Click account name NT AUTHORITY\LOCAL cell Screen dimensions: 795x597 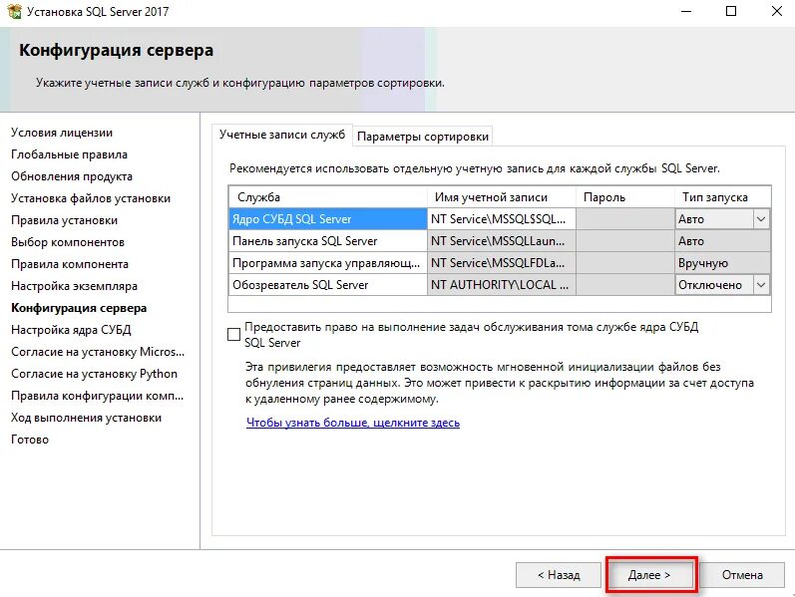pyautogui.click(x=502, y=285)
